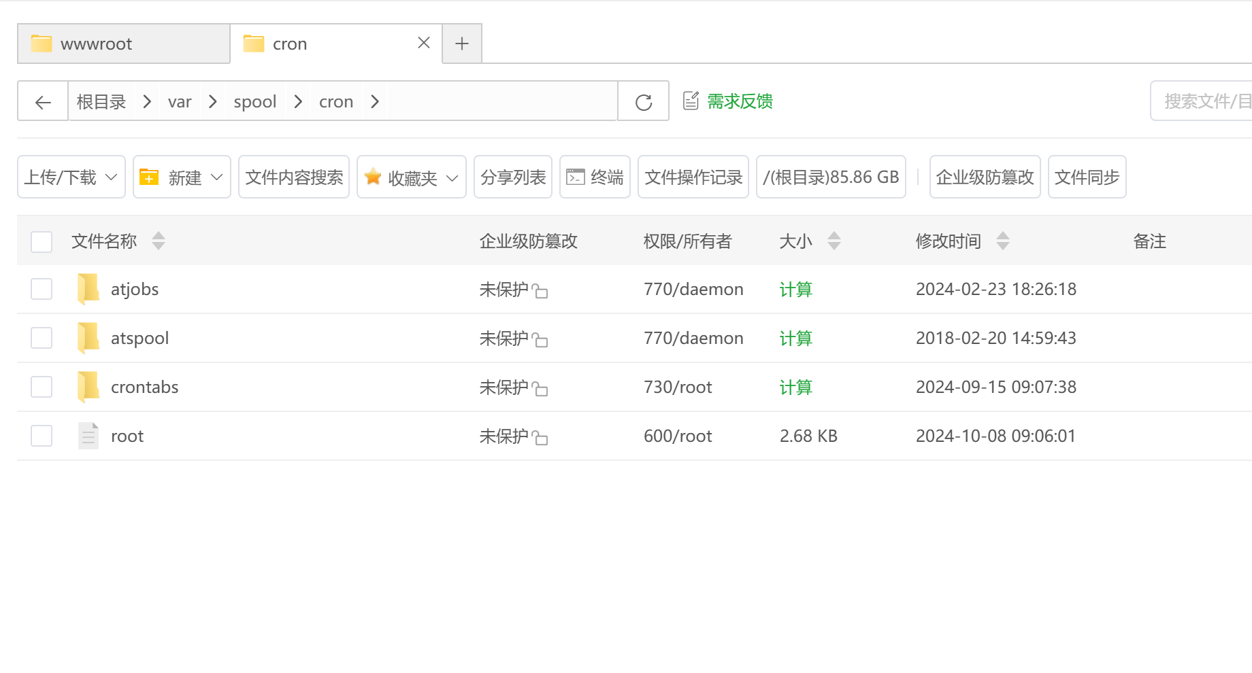Go to spool breadcrumb

point(255,102)
